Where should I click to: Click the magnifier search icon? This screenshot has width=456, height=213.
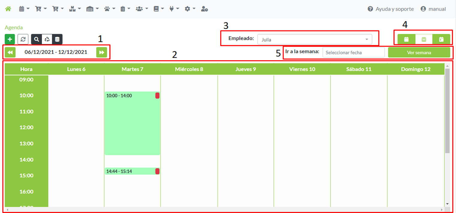[x=36, y=39]
